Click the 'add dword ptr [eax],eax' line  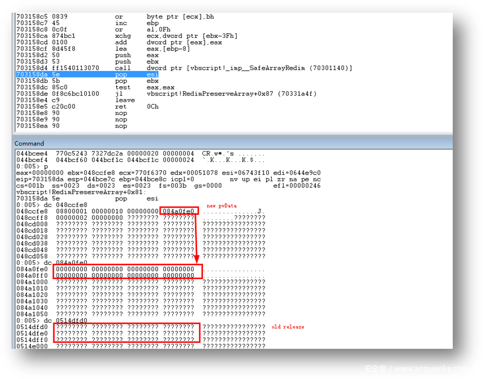119,42
